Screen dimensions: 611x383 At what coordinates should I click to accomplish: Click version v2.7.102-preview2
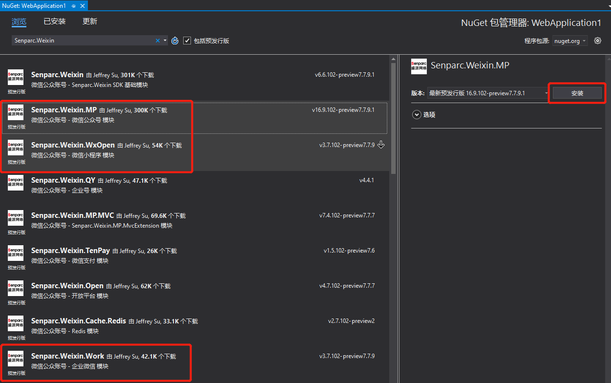352,321
